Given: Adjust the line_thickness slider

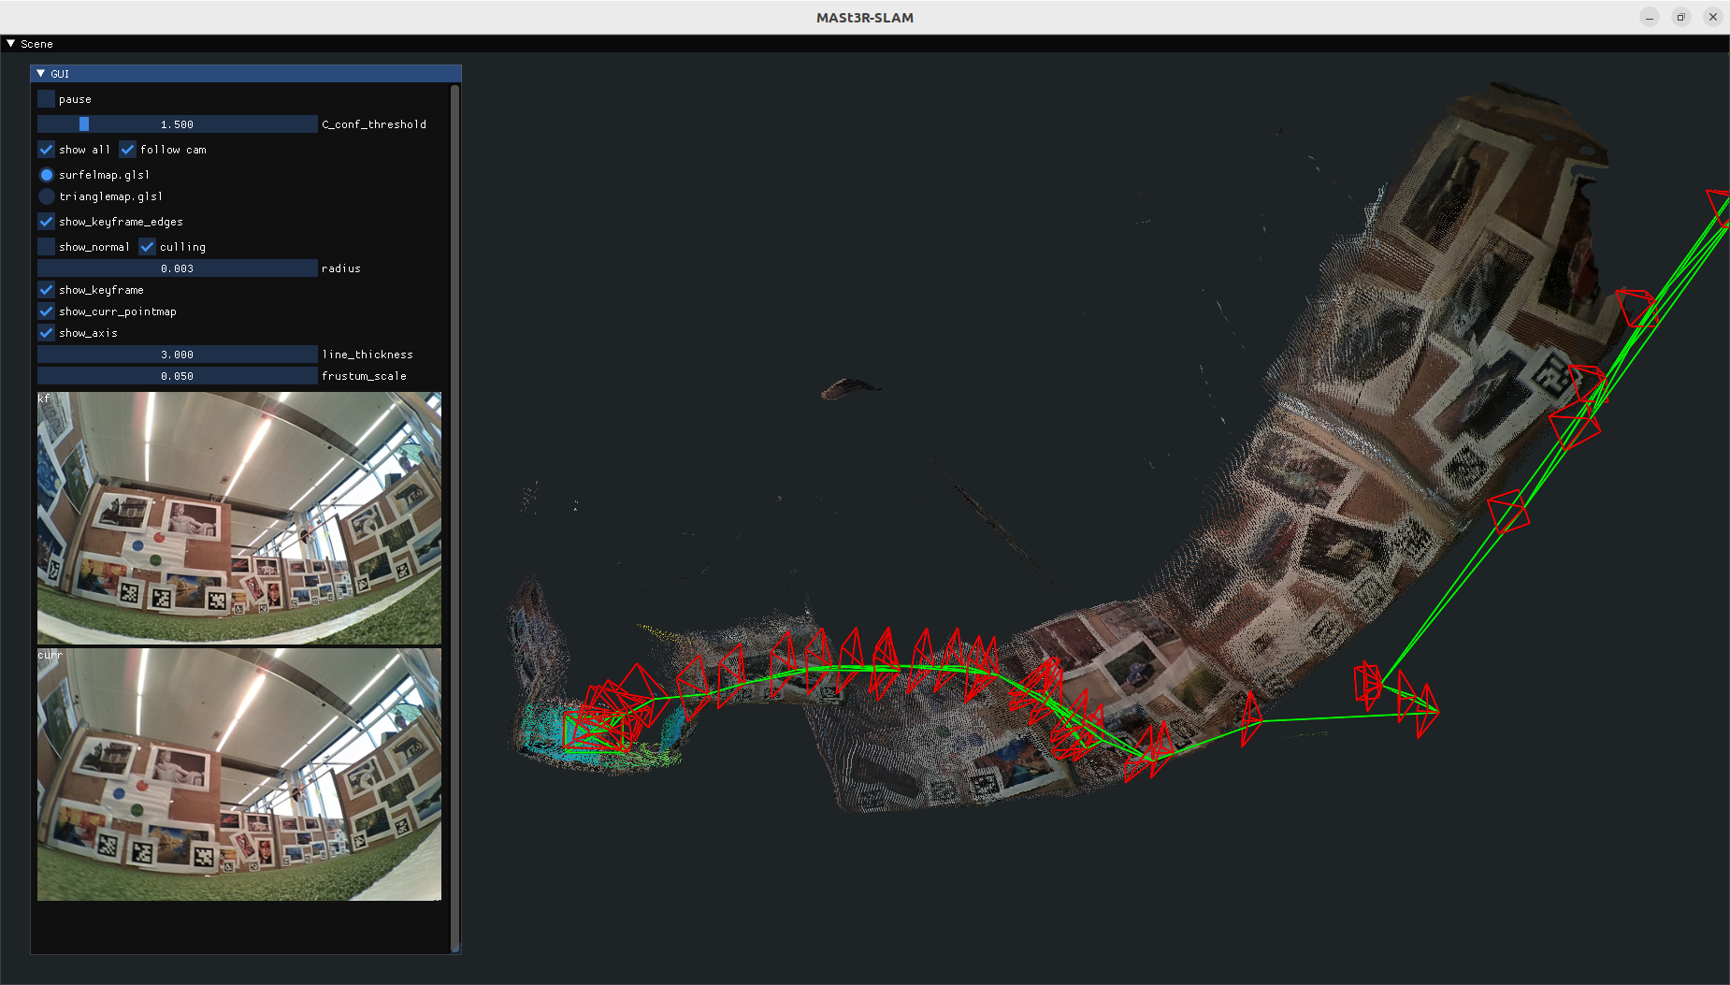Looking at the screenshot, I should pyautogui.click(x=177, y=355).
